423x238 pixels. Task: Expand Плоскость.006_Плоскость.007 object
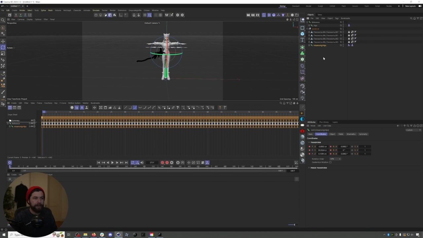pos(309,32)
